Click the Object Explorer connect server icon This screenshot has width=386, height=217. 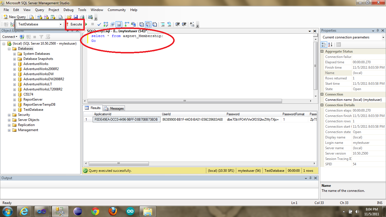click(x=22, y=37)
